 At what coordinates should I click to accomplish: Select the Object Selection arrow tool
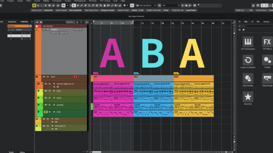tap(74, 6)
